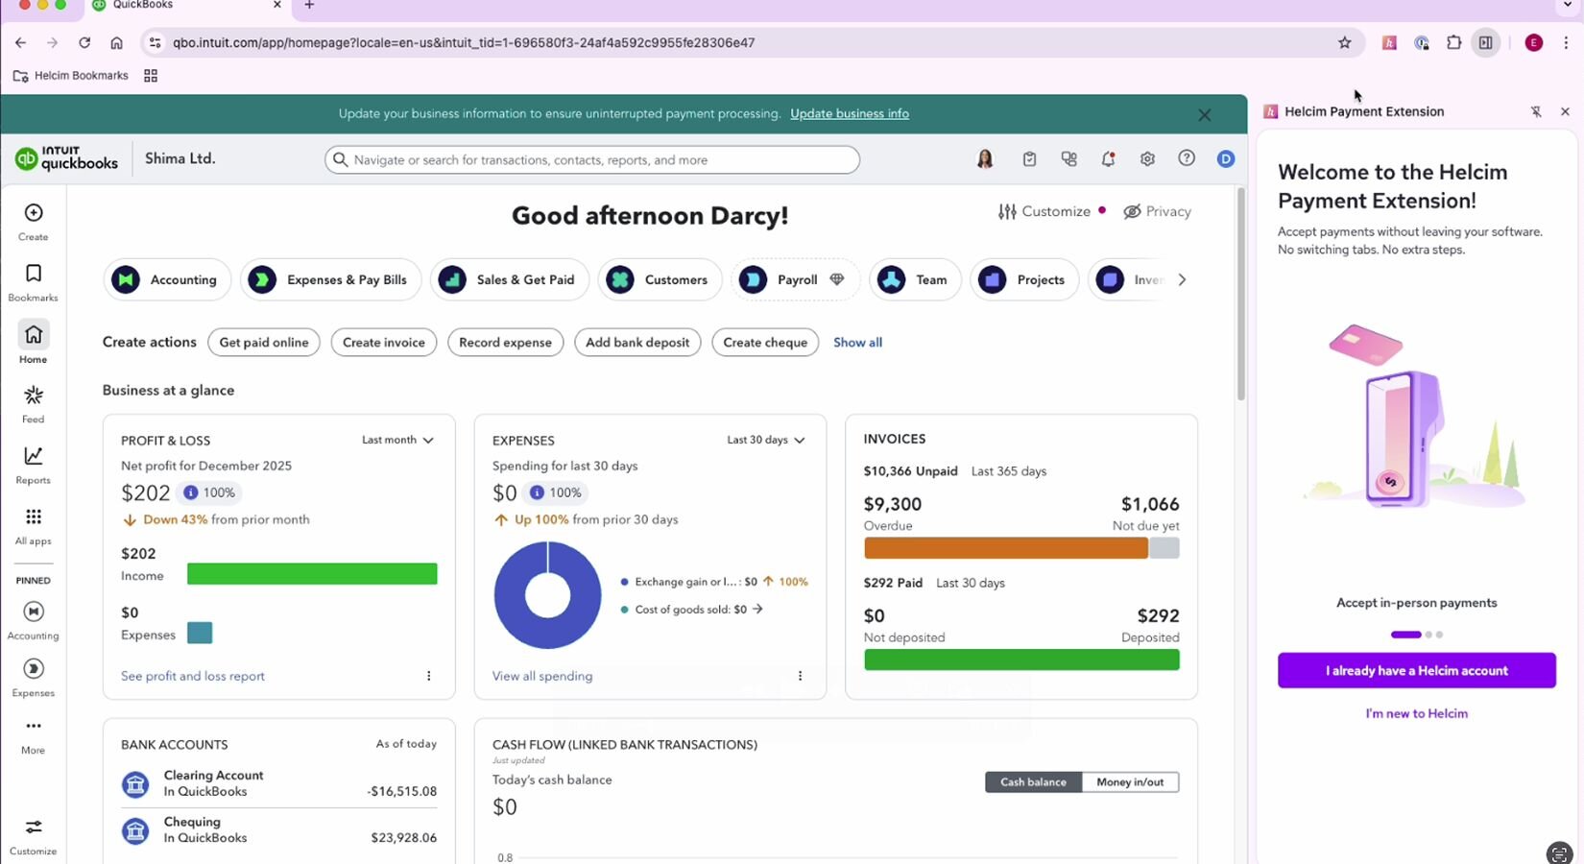Open the D user profile avatar

[x=1226, y=159]
